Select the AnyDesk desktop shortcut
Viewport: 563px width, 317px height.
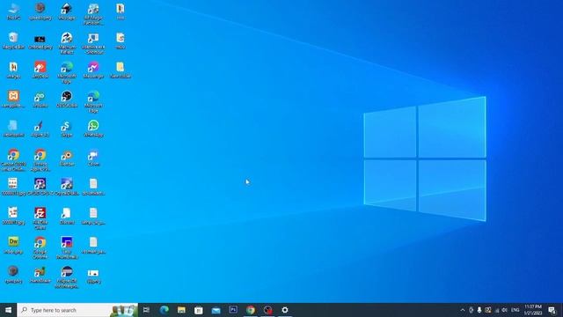(x=40, y=70)
